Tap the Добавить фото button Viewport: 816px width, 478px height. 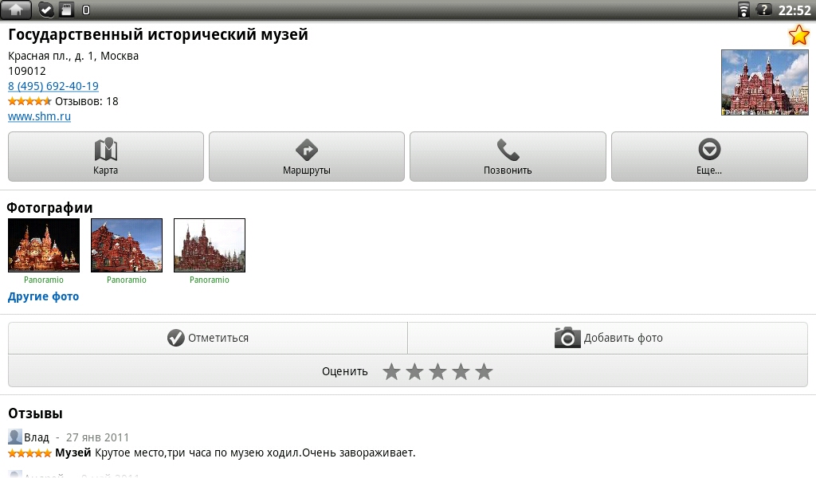(x=608, y=338)
